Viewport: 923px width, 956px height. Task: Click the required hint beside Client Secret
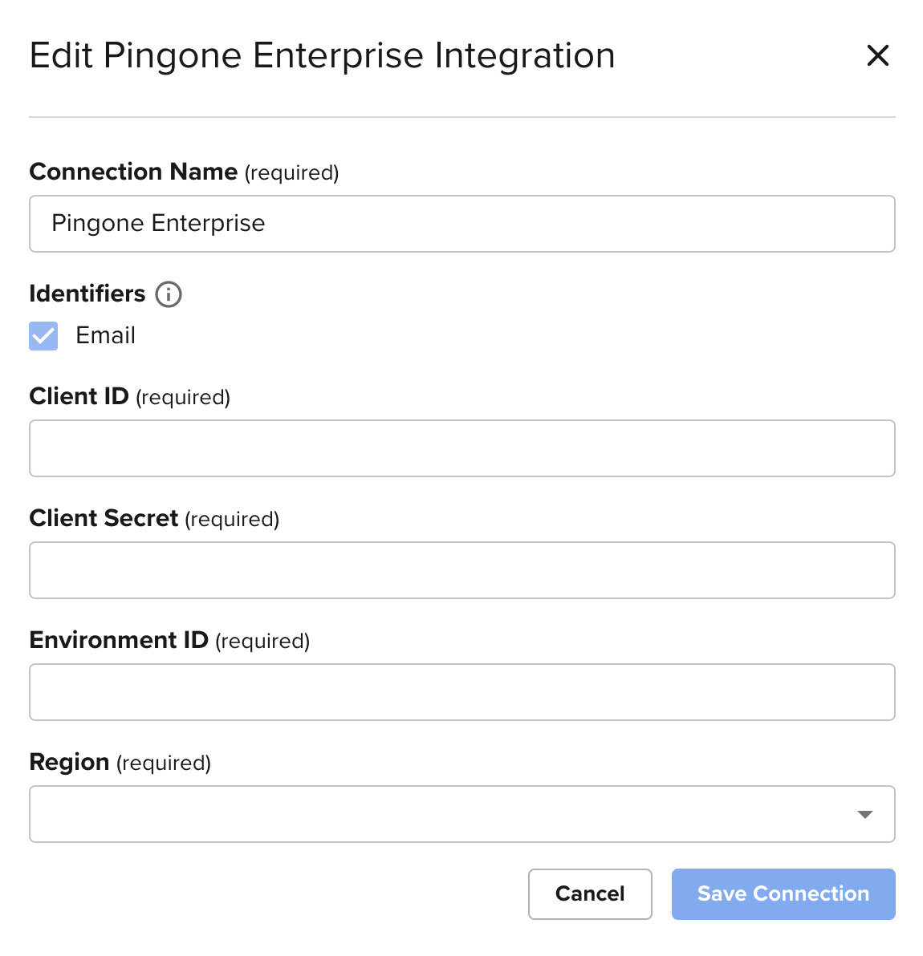tap(232, 519)
